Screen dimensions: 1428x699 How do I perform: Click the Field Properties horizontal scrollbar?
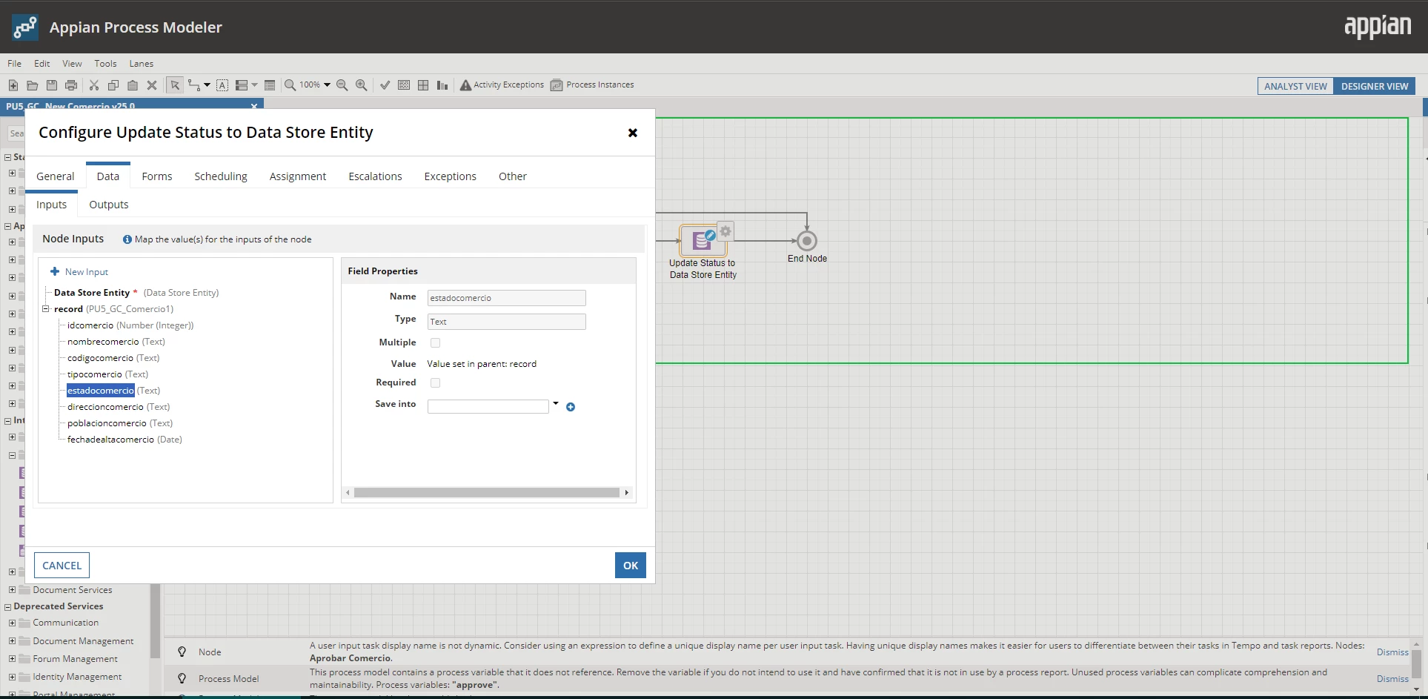click(487, 493)
